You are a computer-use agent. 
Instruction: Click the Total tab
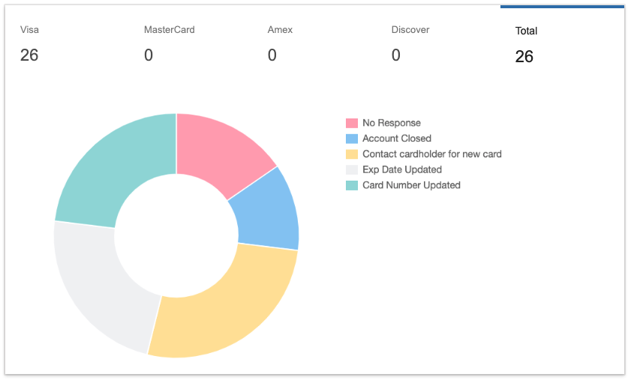(x=526, y=43)
